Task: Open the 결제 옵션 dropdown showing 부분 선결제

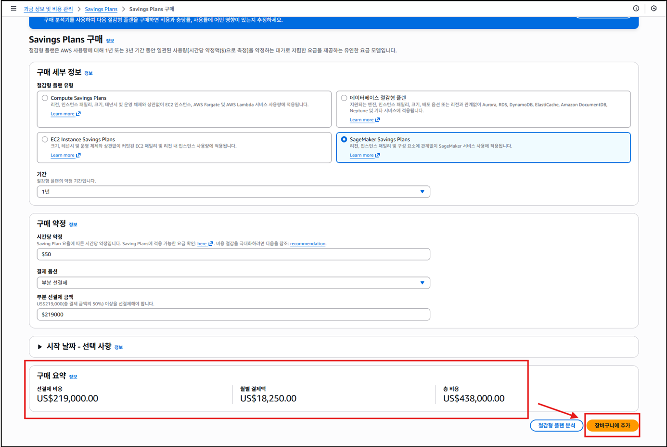Action: [233, 283]
